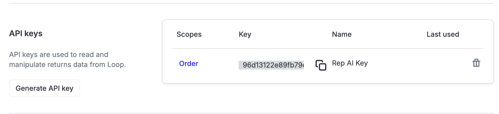This screenshot has height=114, width=499.
Task: Click the word Loop in the description
Action: coord(116,64)
